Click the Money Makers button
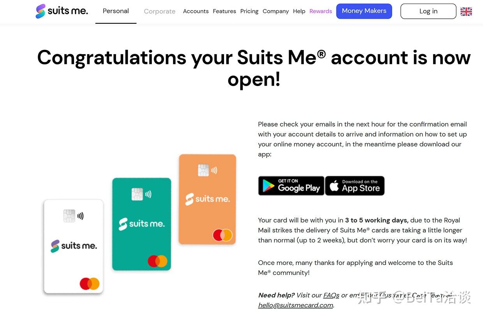Viewport: 483px width, 317px height. point(364,11)
